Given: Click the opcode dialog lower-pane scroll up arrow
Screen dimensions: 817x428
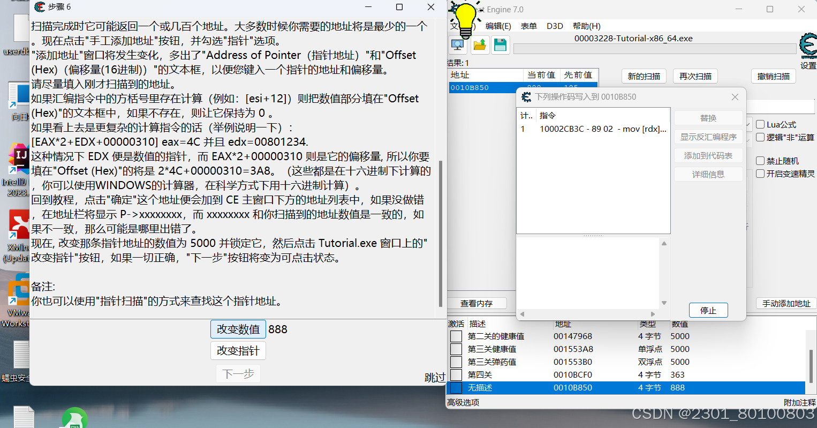Looking at the screenshot, I should (x=664, y=244).
